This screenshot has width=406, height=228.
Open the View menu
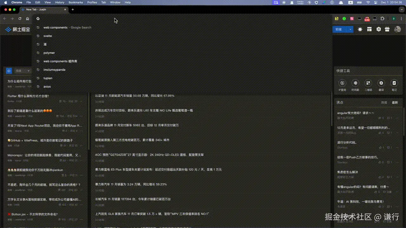click(48, 2)
